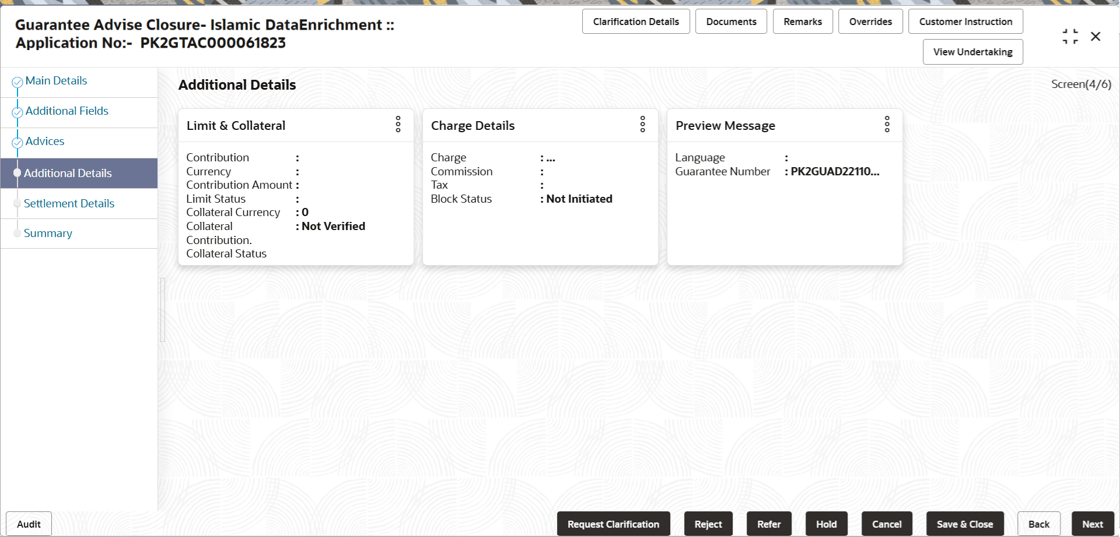Open the Documents panel
The height and width of the screenshot is (537, 1120).
coord(731,22)
